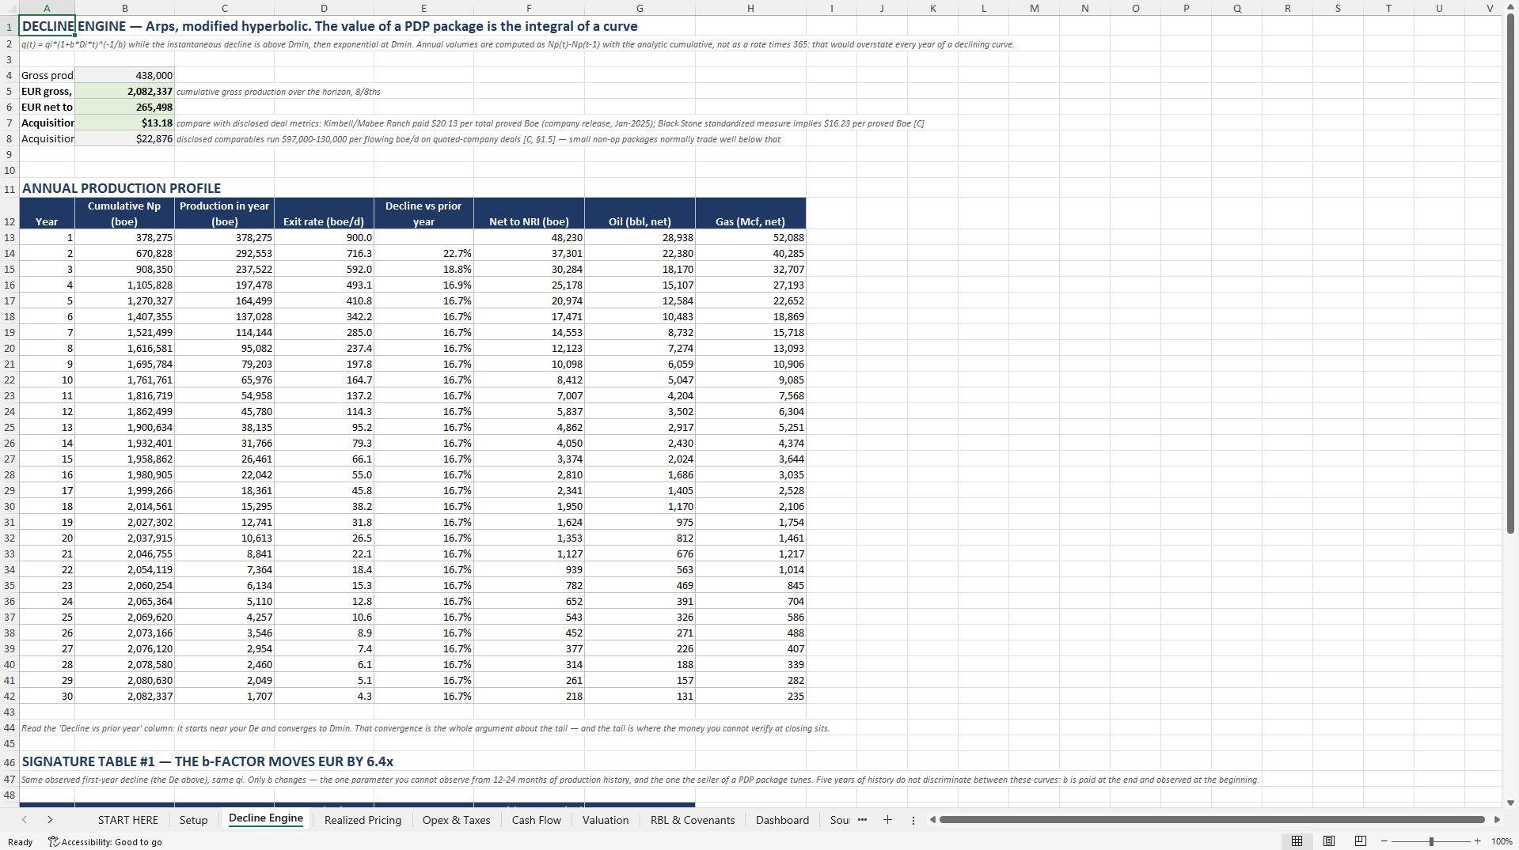Switch to Page Layout view
The image size is (1519, 850).
coord(1328,841)
